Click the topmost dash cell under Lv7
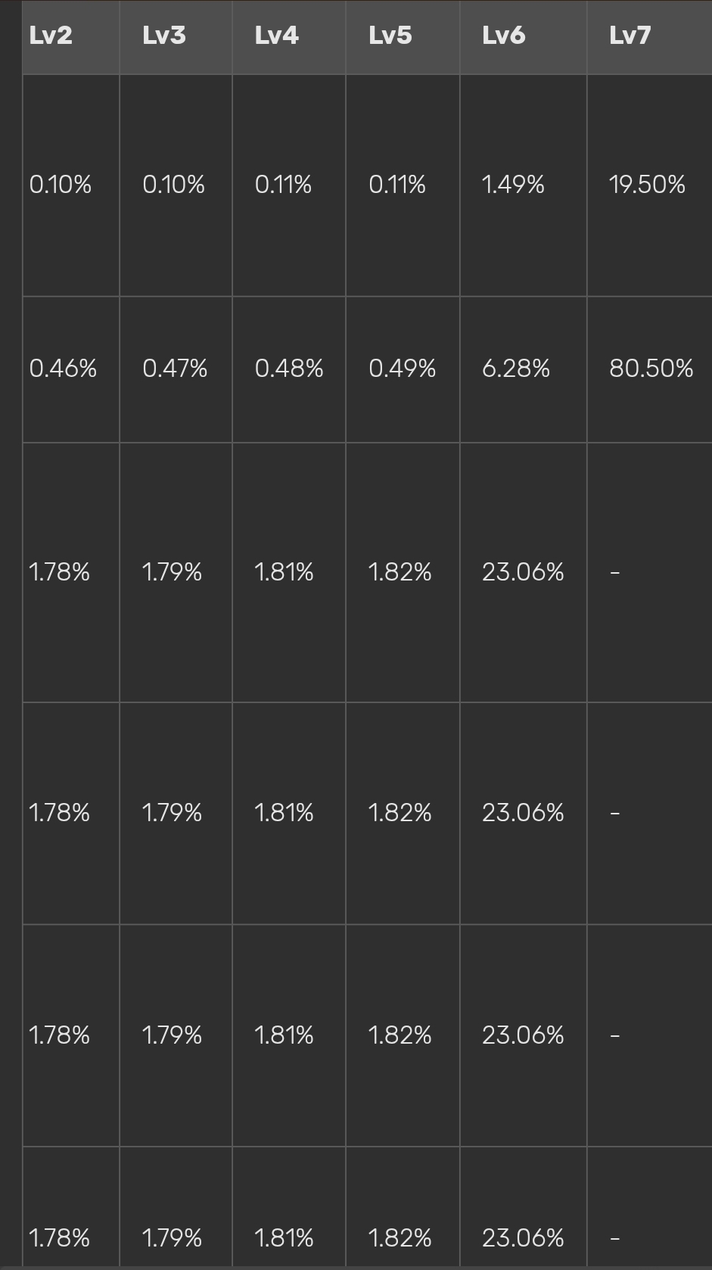This screenshot has width=712, height=1270. tap(615, 572)
